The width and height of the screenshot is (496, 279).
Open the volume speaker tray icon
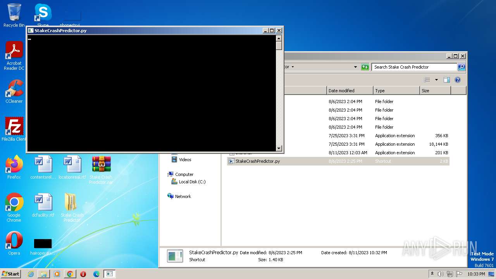click(441, 274)
